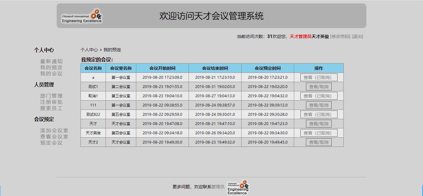Open 我的会议 under 个人中心

click(x=51, y=73)
